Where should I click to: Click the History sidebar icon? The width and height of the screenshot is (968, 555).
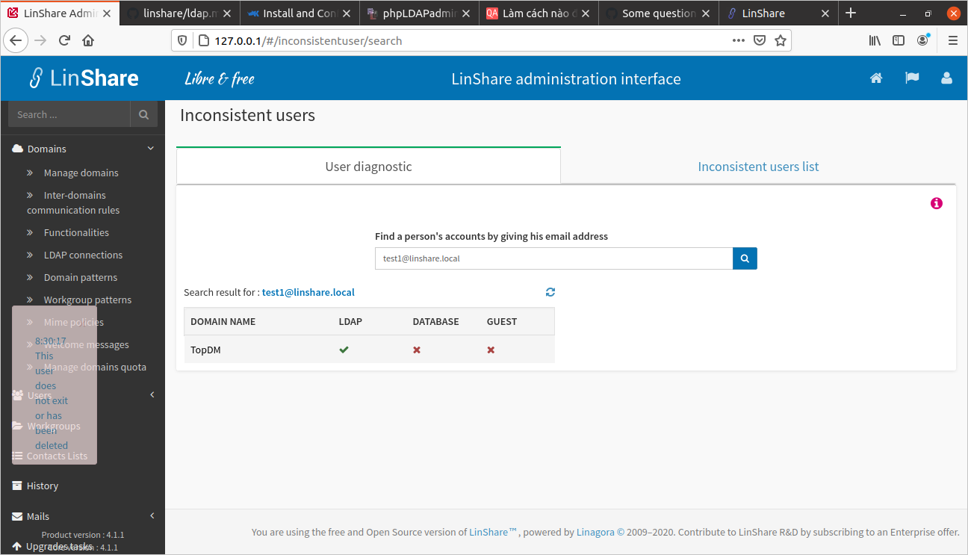click(16, 486)
